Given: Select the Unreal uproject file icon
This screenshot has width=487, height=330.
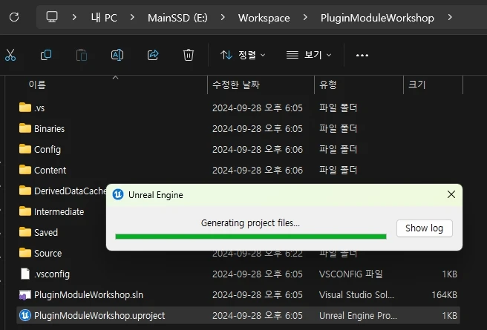Looking at the screenshot, I should pos(25,315).
